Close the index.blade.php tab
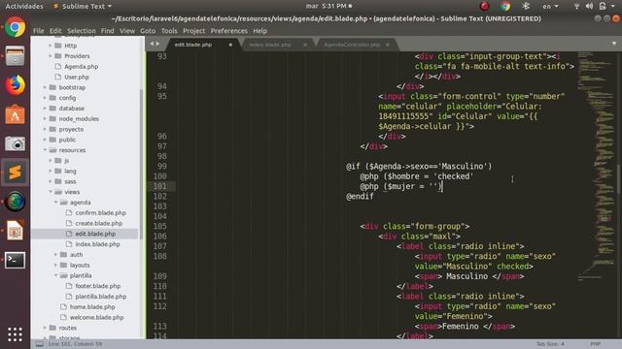622x349 pixels. [x=305, y=45]
